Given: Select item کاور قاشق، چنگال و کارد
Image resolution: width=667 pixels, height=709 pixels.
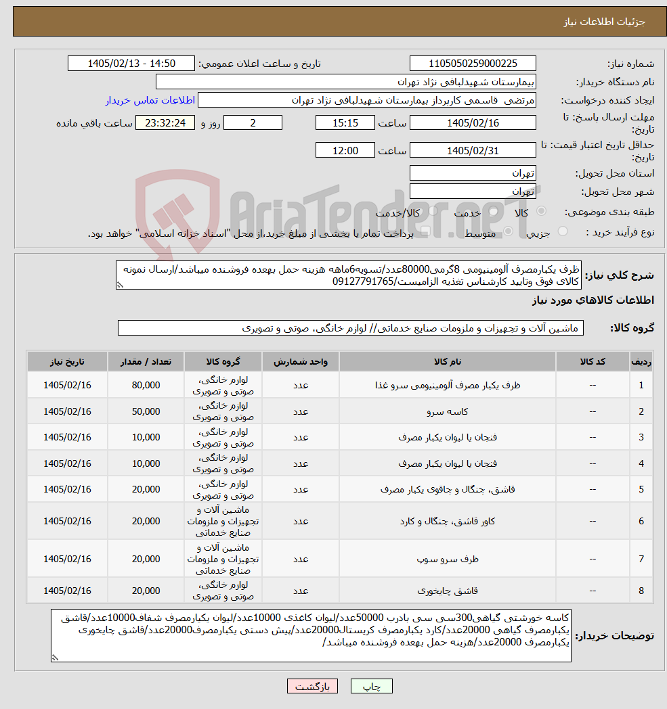Looking at the screenshot, I should (448, 522).
